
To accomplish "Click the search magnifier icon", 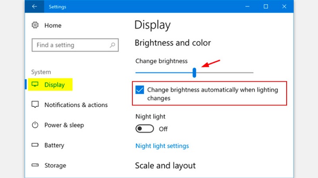I will point(112,45).
